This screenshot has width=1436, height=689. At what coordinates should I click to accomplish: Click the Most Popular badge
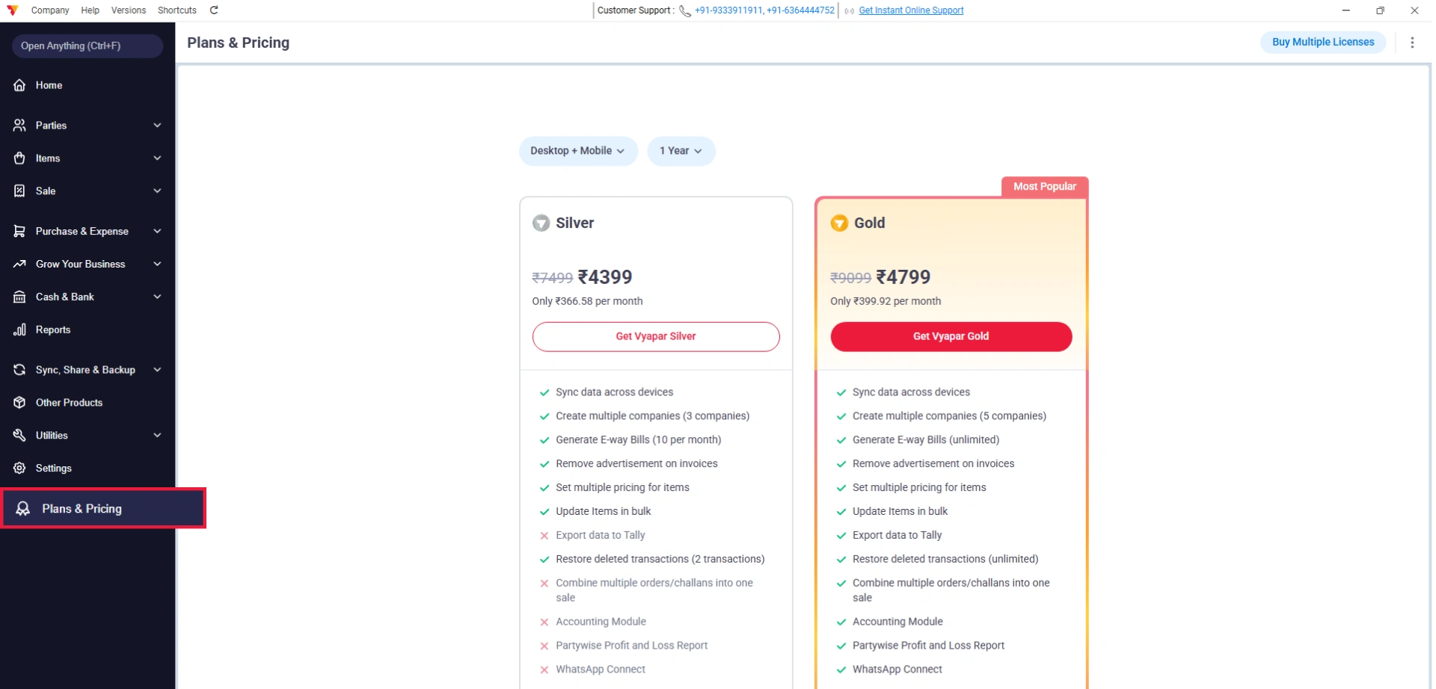click(1045, 187)
